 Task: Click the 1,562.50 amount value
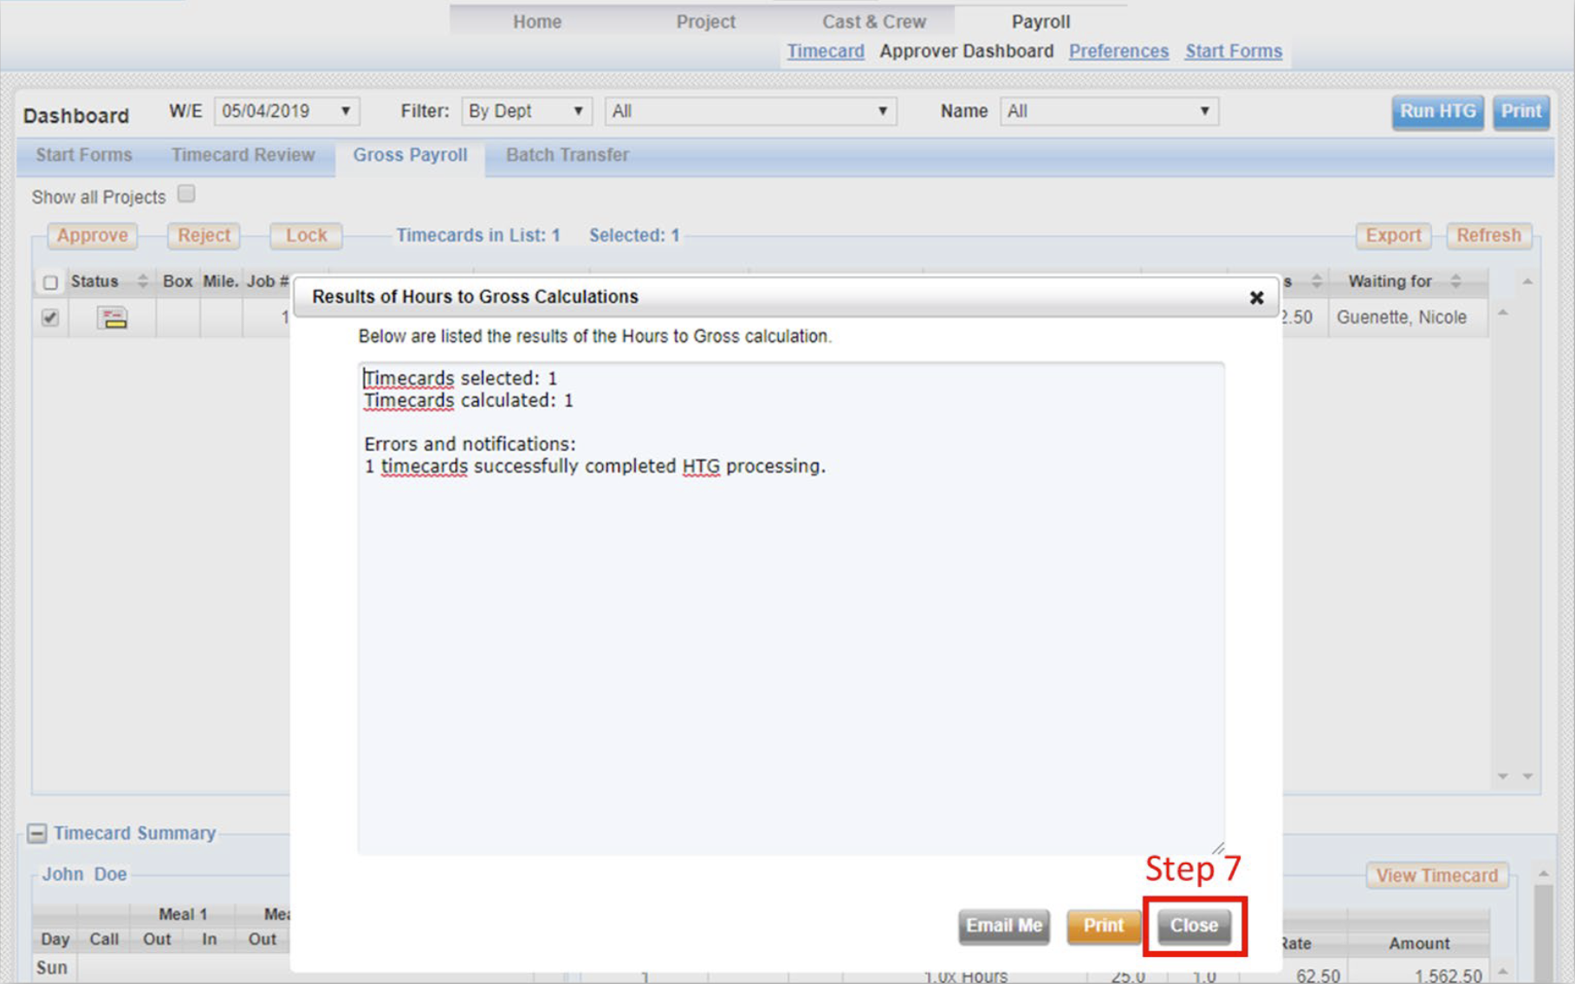click(x=1448, y=975)
